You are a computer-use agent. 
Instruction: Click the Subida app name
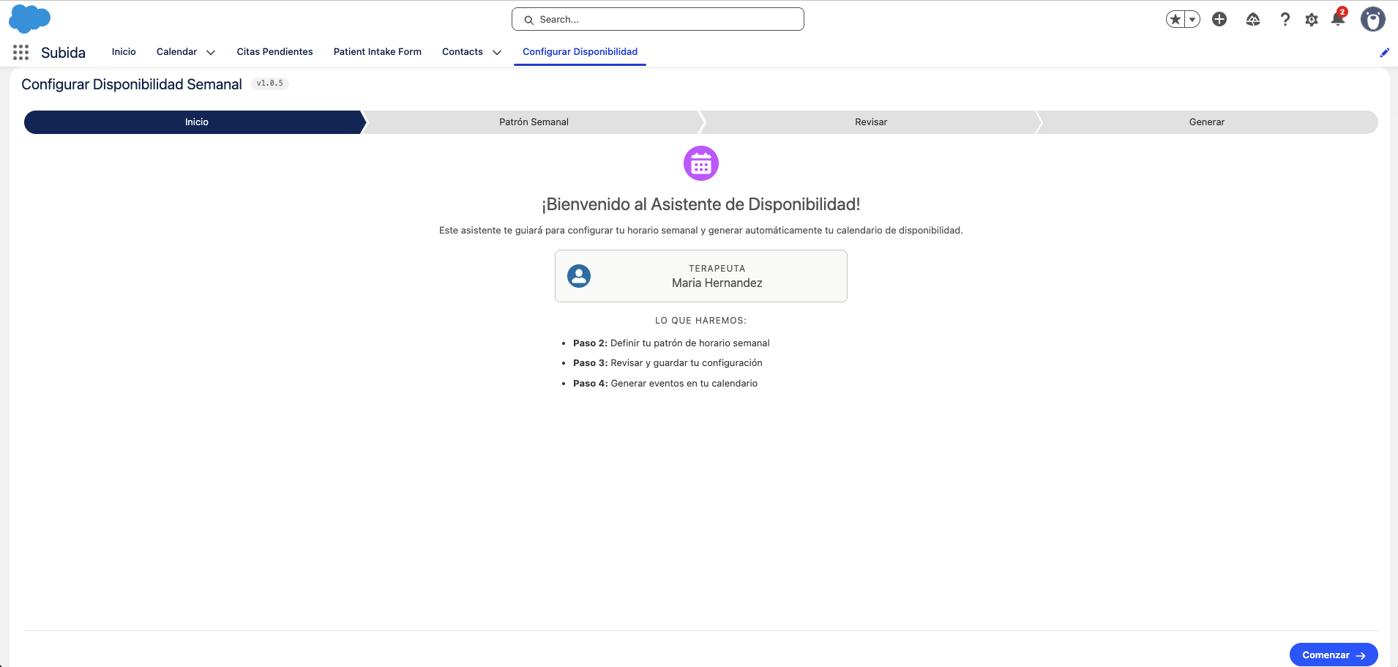click(x=63, y=53)
